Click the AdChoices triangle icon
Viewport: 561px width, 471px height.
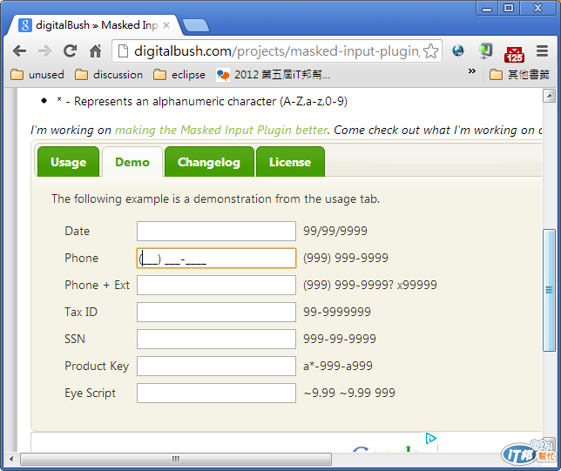coord(430,438)
